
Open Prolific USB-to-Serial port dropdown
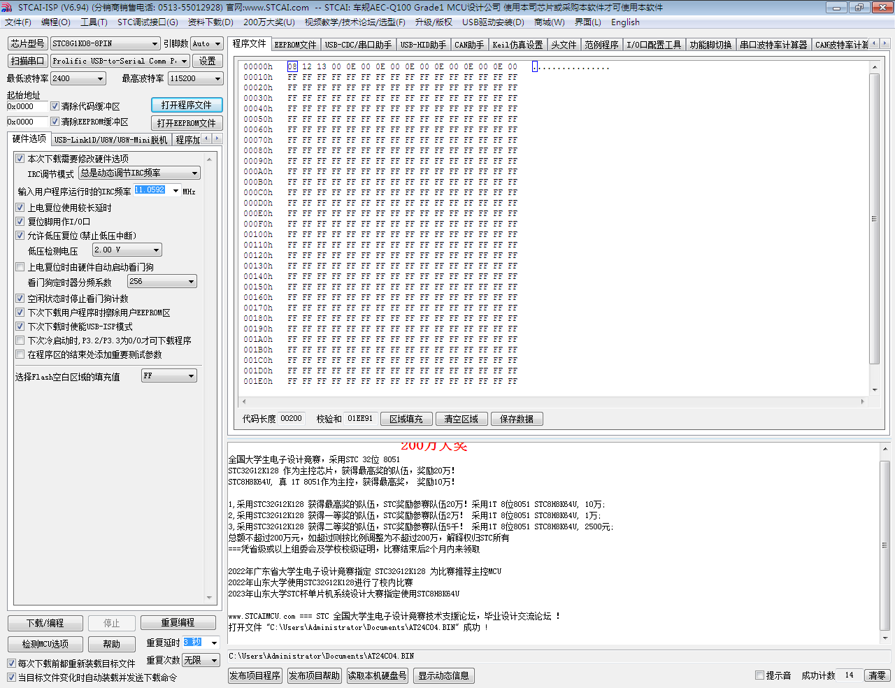120,61
